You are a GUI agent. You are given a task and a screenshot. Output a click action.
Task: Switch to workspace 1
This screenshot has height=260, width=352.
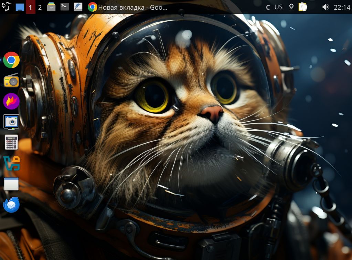[x=31, y=7]
